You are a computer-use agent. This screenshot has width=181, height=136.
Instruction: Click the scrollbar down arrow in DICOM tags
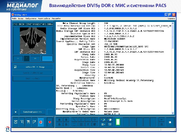(173, 113)
